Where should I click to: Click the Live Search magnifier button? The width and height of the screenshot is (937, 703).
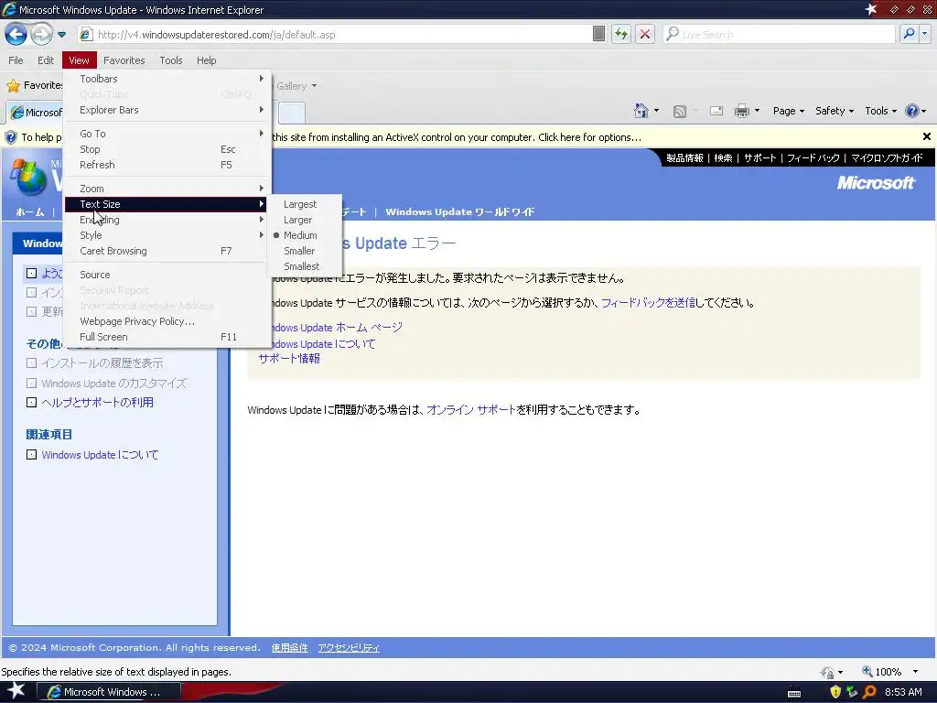(909, 34)
